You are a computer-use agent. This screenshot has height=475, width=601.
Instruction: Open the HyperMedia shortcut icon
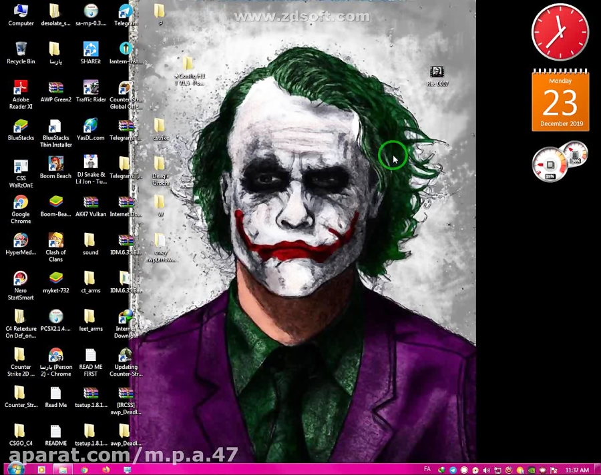21,244
